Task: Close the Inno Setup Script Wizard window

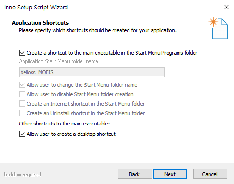Action: point(226,7)
